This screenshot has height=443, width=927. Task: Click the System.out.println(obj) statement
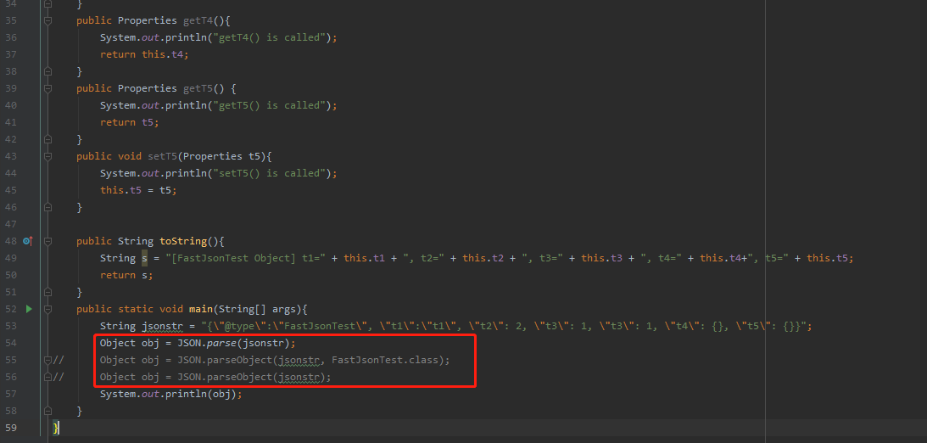[170, 394]
